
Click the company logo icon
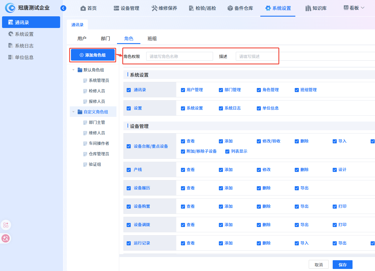[10, 8]
